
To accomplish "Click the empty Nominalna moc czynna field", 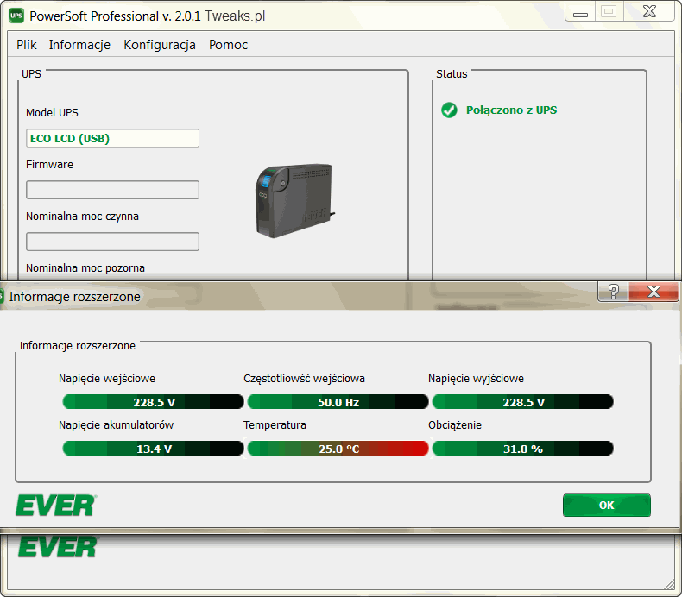I will (112, 242).
